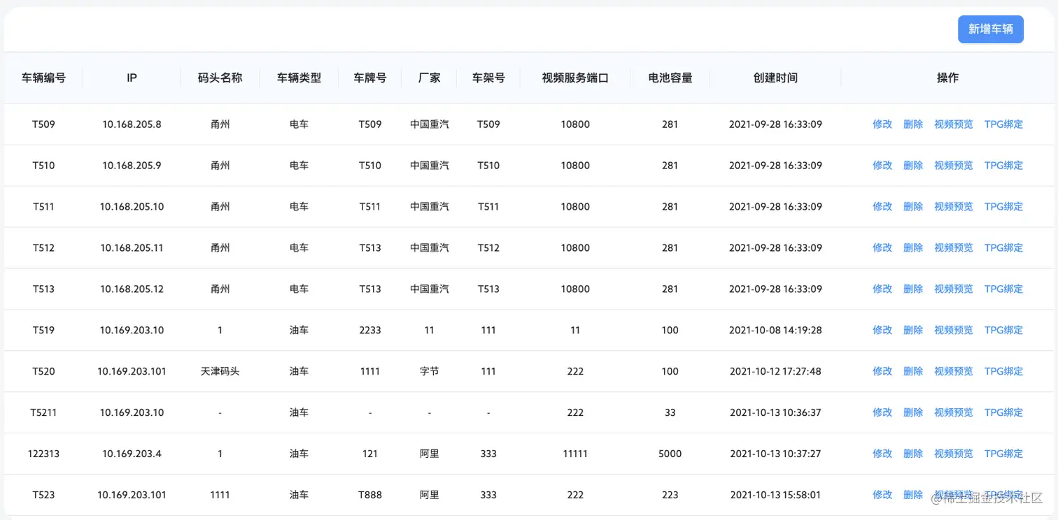1058x520 pixels.
Task: Click 修改 in the 10.168.205.12 row
Action: (x=882, y=289)
